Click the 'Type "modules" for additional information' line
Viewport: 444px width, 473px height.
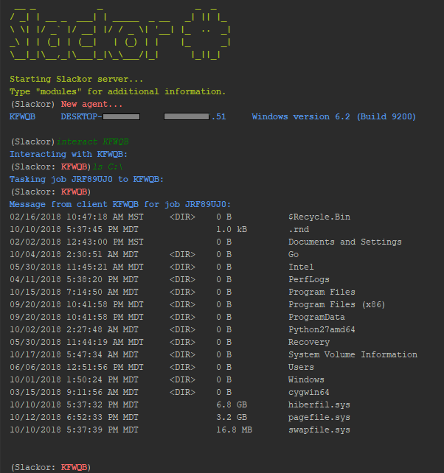click(x=117, y=91)
